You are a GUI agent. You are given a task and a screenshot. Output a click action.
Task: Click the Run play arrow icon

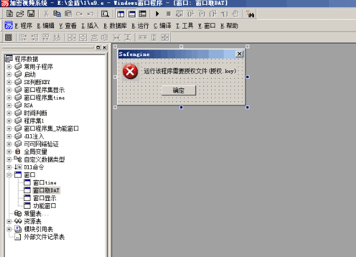pyautogui.click(x=157, y=14)
